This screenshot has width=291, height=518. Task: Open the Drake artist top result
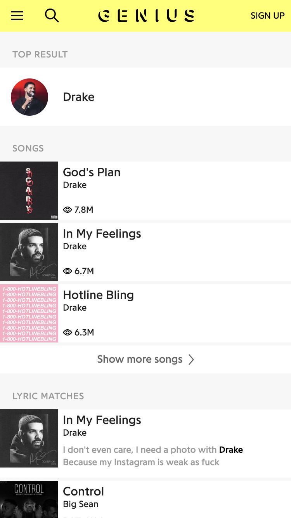click(79, 97)
